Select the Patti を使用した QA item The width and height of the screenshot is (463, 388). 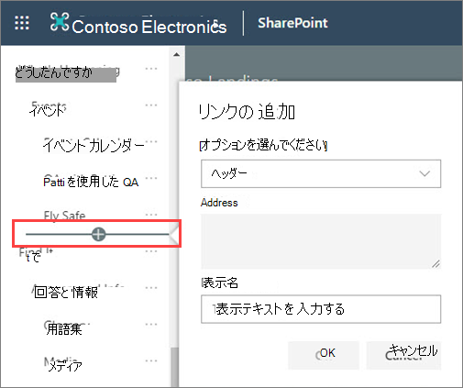pyautogui.click(x=91, y=182)
